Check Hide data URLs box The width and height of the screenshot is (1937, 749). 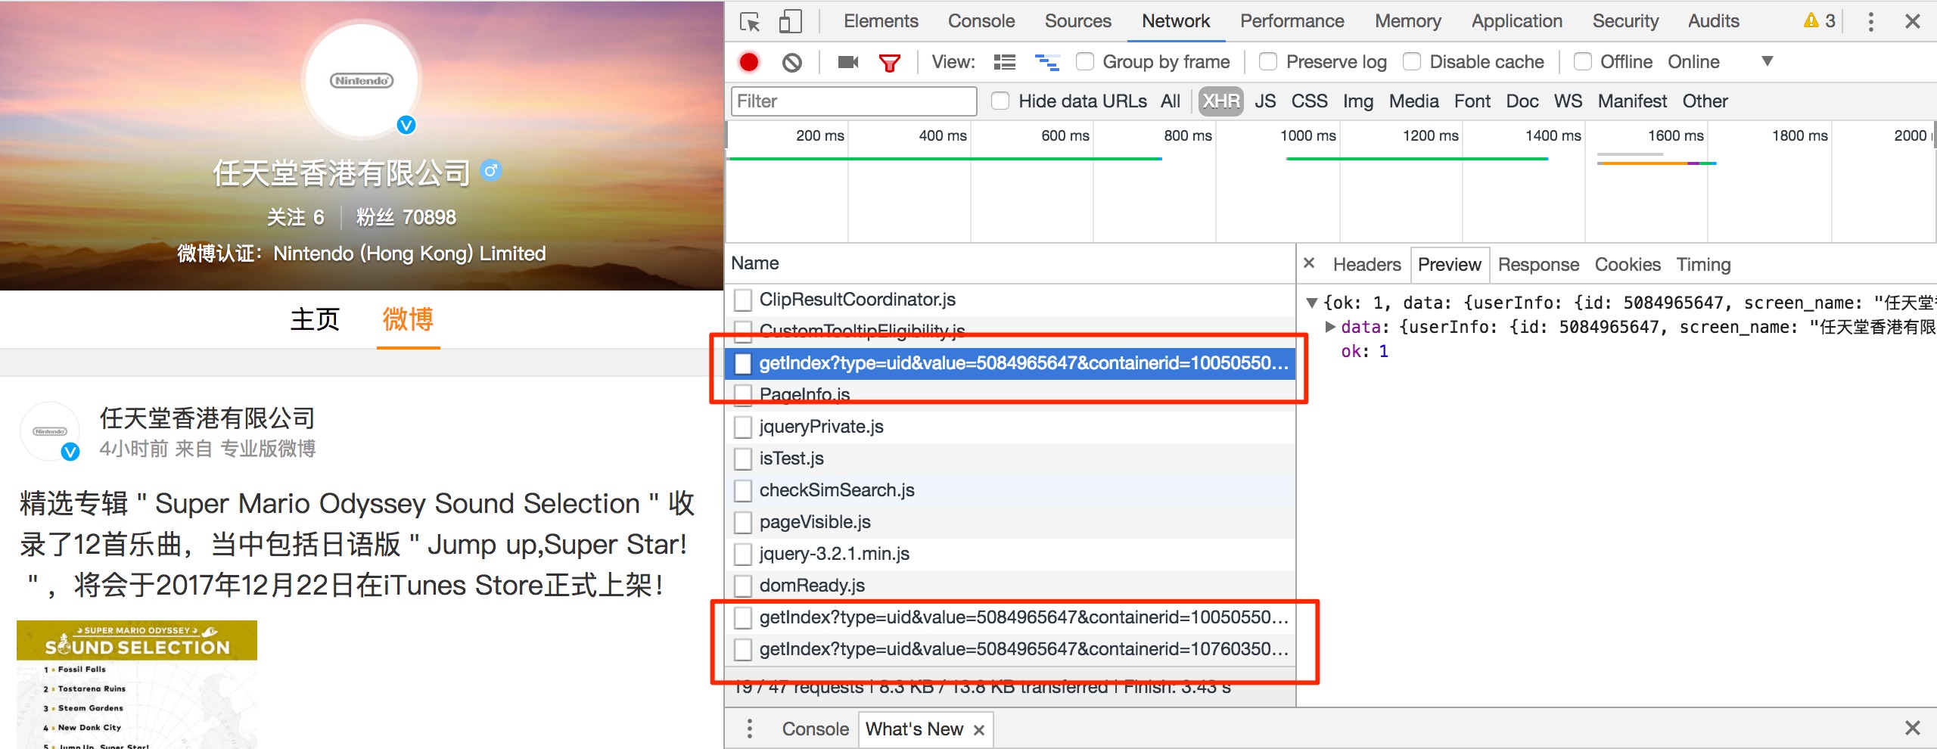(x=1000, y=101)
